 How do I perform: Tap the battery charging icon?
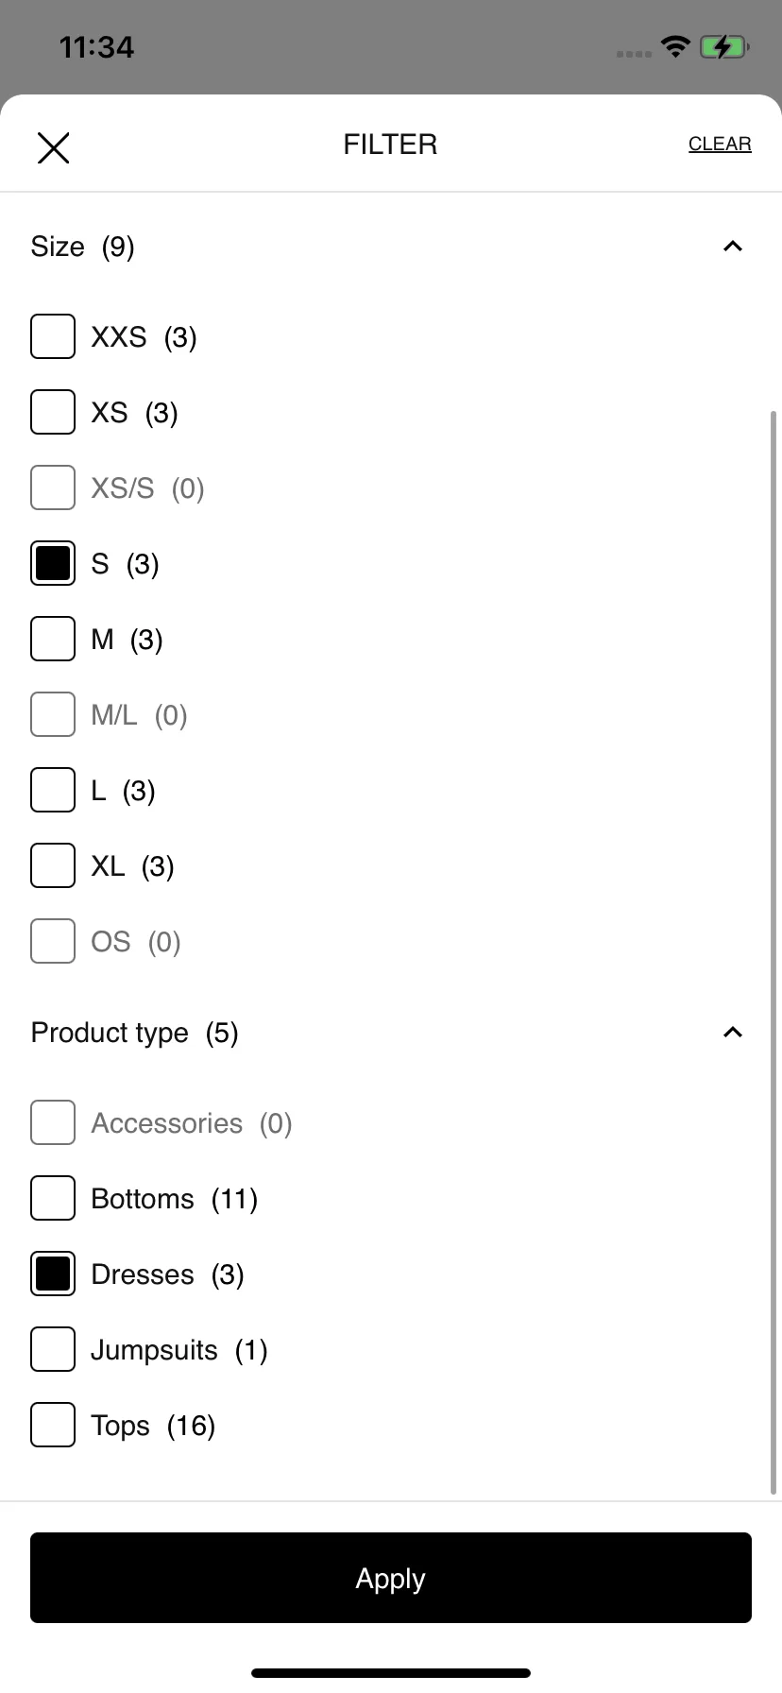(724, 46)
